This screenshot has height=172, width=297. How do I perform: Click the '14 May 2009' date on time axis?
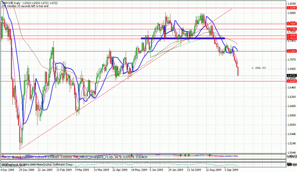click(x=139, y=170)
